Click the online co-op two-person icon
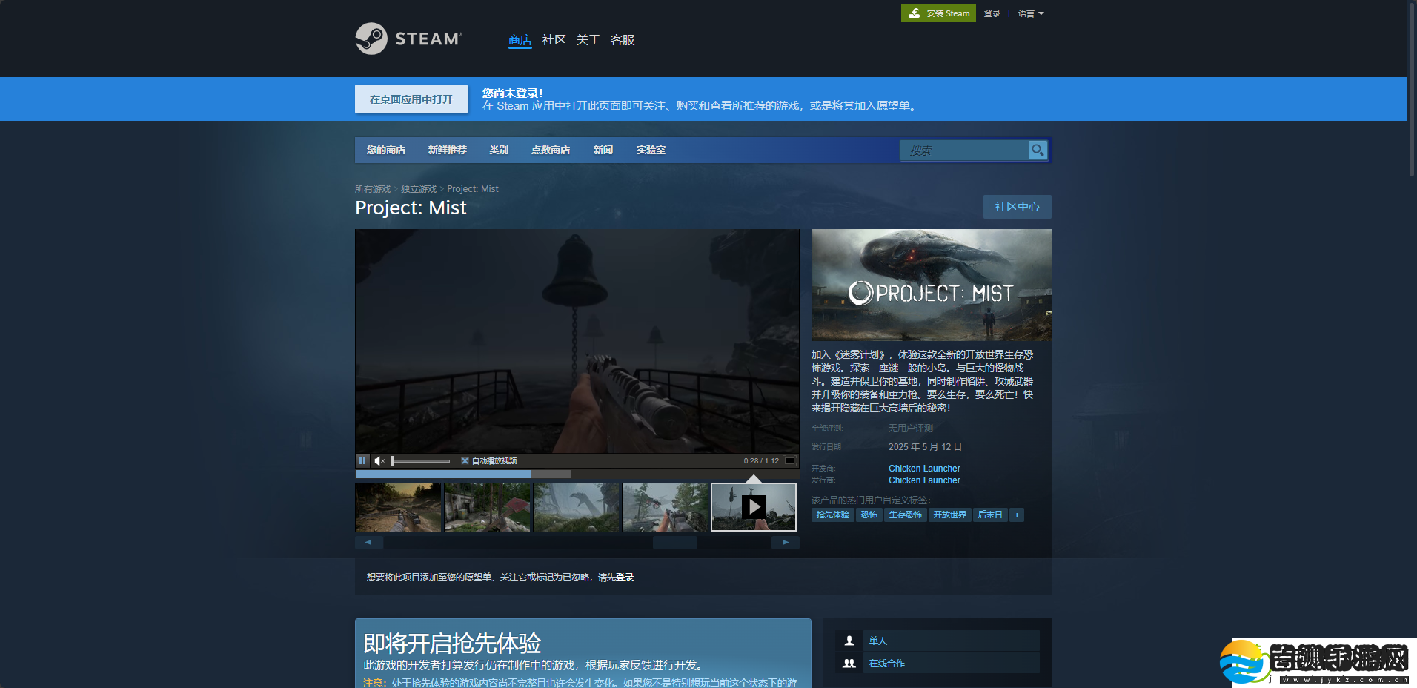This screenshot has width=1417, height=688. 849,664
